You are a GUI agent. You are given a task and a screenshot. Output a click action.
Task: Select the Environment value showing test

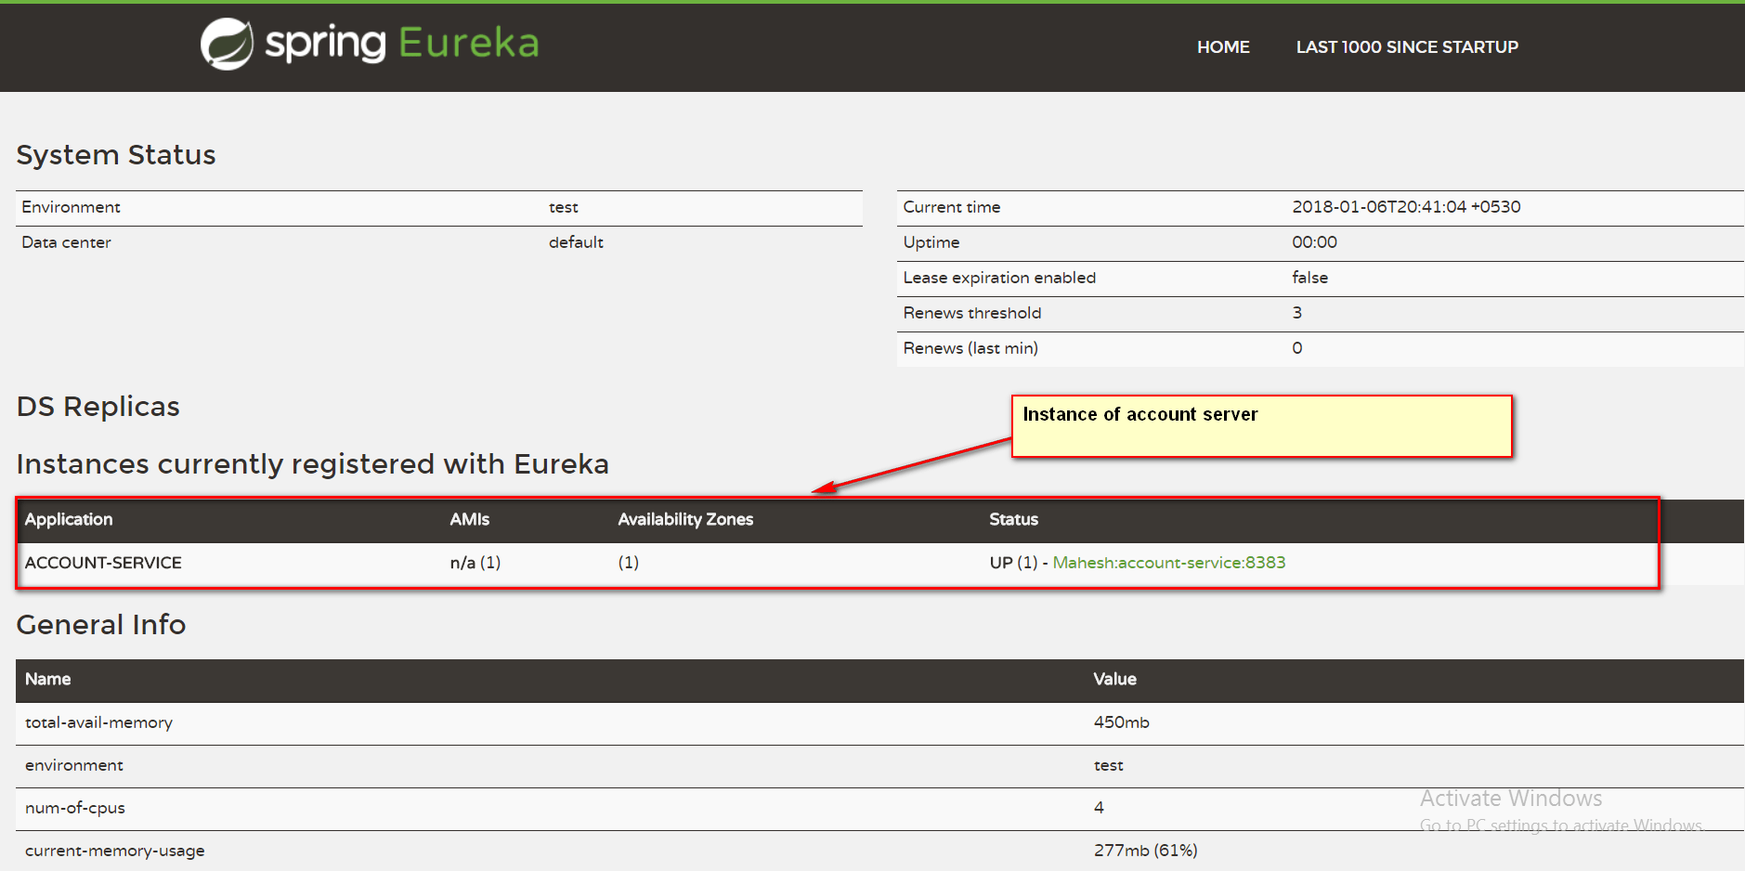564,207
